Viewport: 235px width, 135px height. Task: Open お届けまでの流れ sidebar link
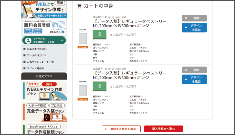click(x=44, y=49)
